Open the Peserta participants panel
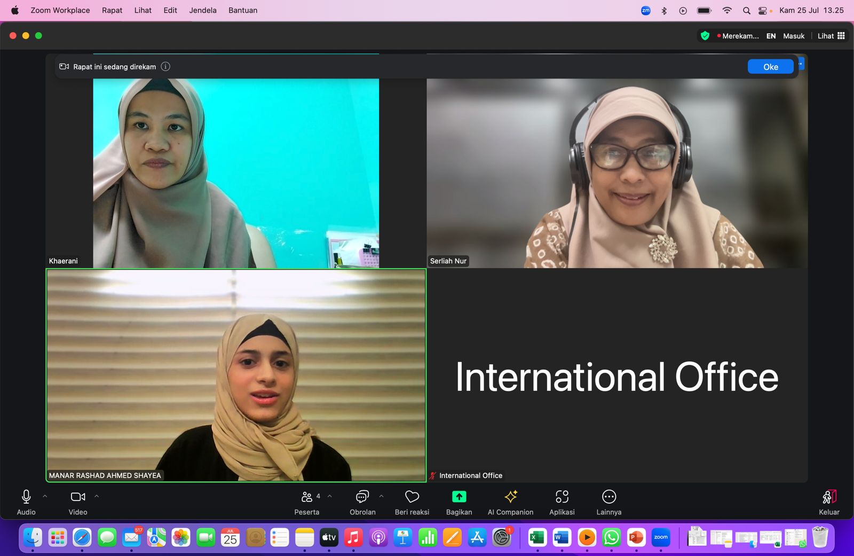854x556 pixels. pyautogui.click(x=307, y=497)
